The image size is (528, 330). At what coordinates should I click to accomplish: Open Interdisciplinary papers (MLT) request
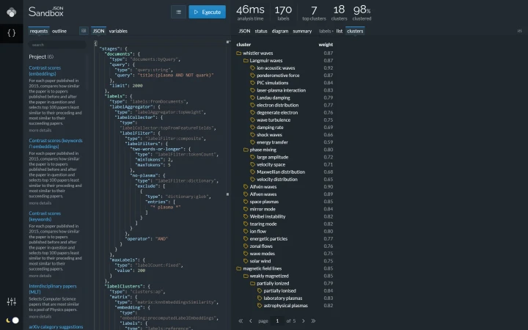click(x=53, y=289)
